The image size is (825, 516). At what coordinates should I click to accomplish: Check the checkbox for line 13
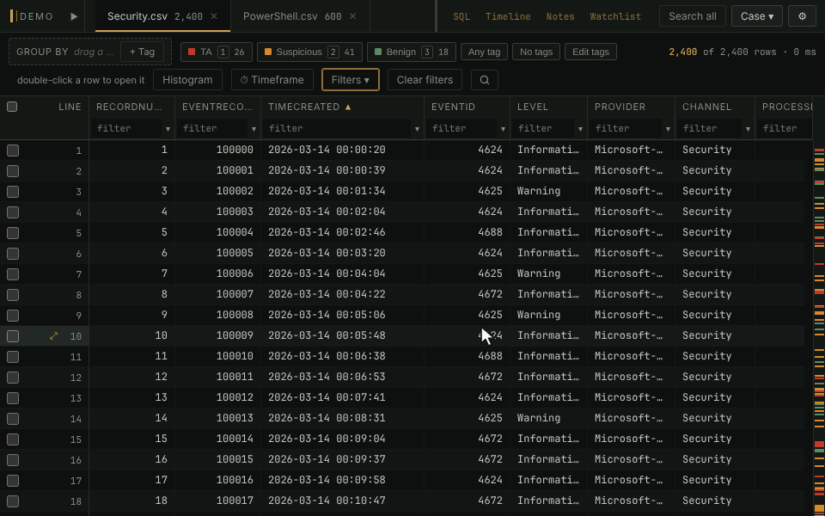pyautogui.click(x=13, y=398)
